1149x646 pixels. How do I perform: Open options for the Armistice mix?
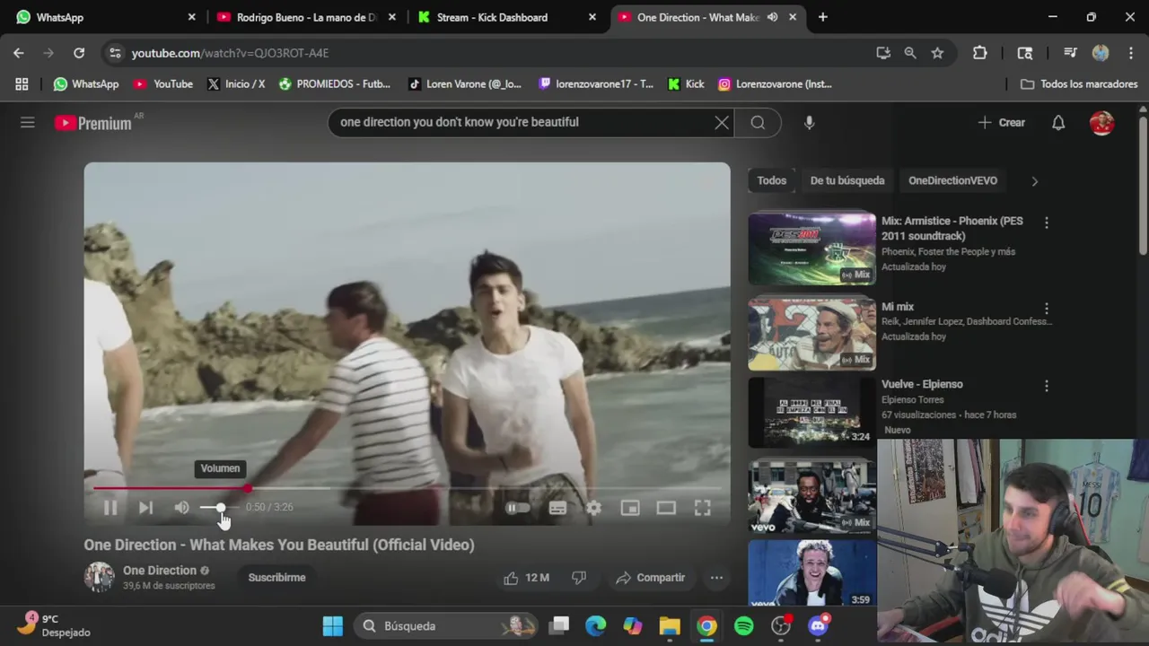pyautogui.click(x=1046, y=223)
